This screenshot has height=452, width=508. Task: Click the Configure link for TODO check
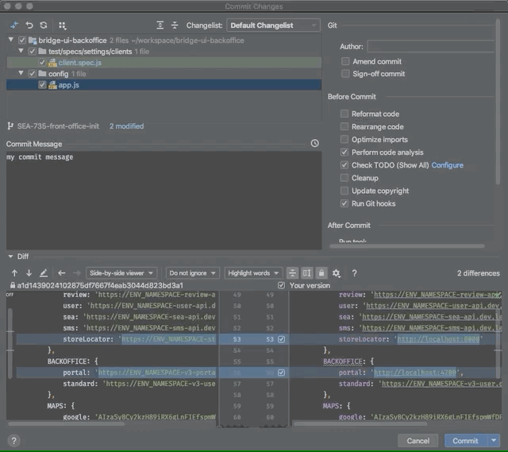coord(447,165)
